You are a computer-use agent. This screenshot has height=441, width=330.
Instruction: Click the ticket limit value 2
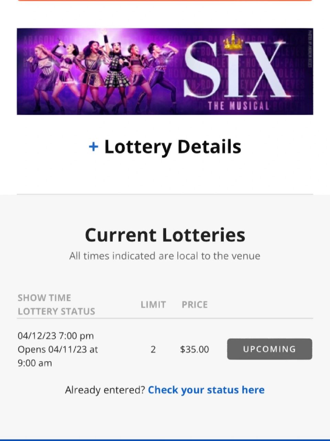[153, 349]
